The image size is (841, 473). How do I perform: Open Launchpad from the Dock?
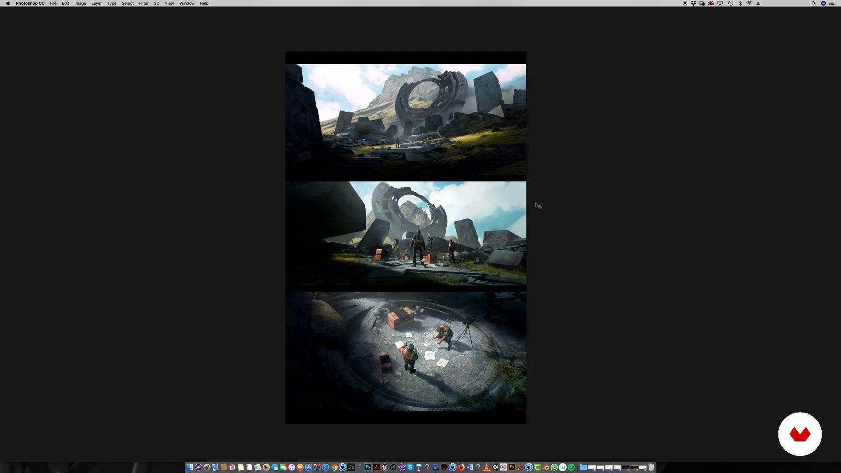pyautogui.click(x=207, y=467)
